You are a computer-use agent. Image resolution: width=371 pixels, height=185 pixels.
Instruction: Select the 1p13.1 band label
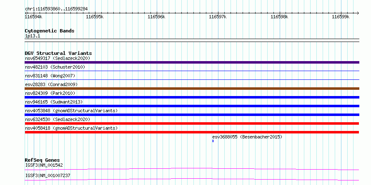[x=33, y=36]
